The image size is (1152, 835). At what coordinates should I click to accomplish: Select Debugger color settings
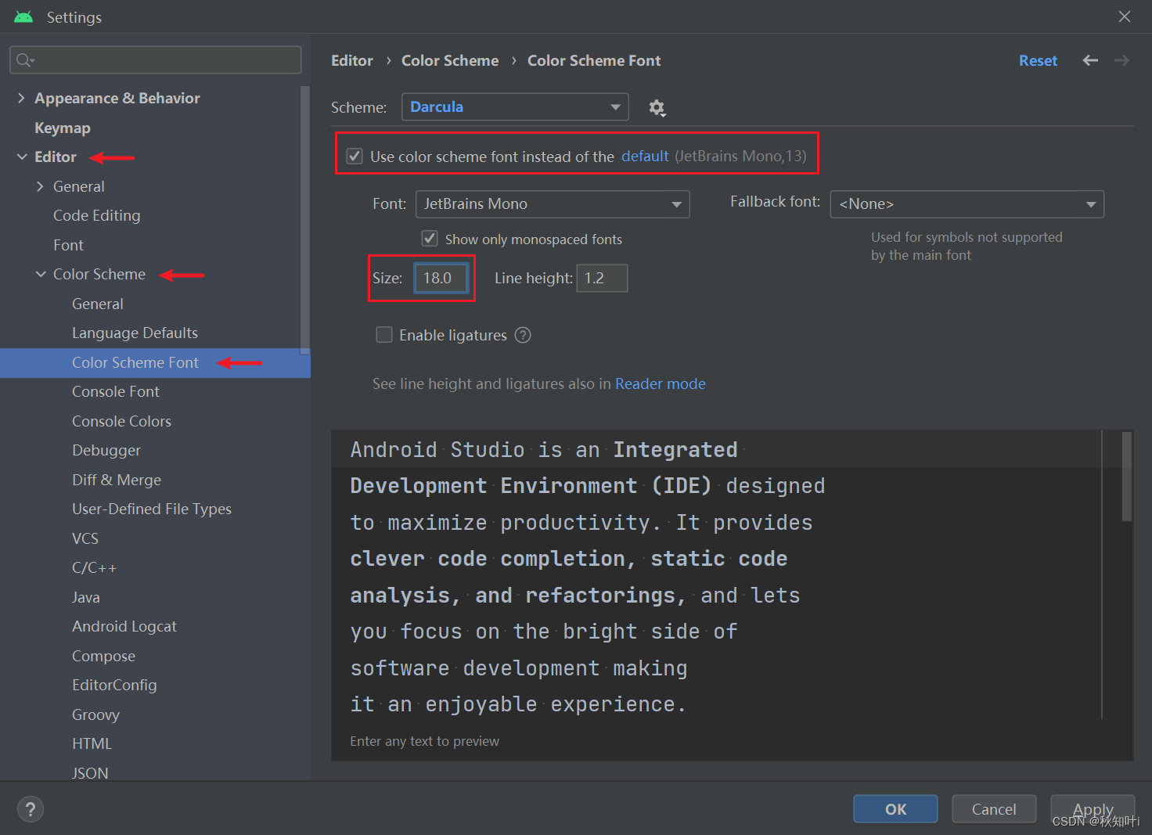(106, 450)
